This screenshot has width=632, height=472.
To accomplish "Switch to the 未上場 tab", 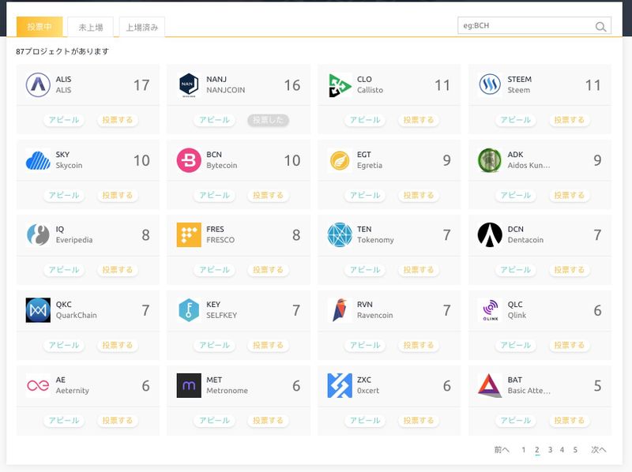I will [x=90, y=27].
